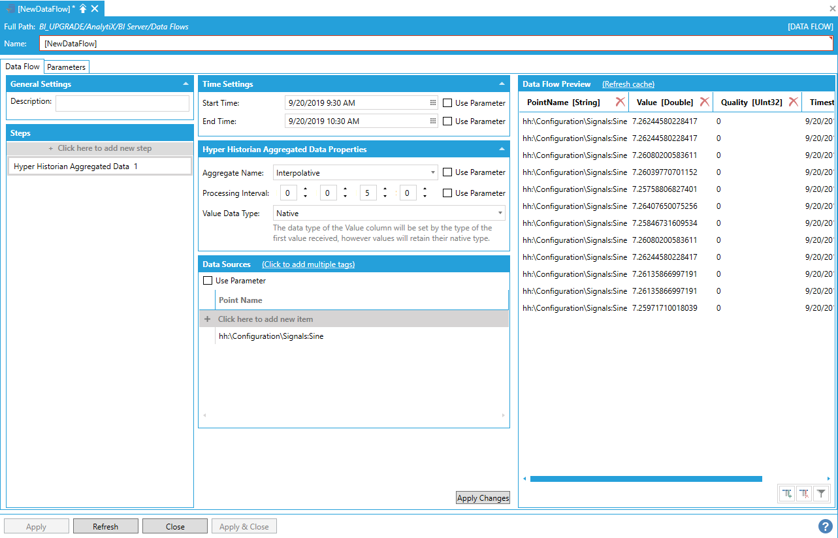Image resolution: width=838 pixels, height=538 pixels.
Task: Click the Refresh cache link
Action: (x=628, y=84)
